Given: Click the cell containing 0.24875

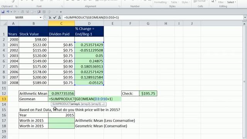Looking at the screenshot, I should coord(89,61).
